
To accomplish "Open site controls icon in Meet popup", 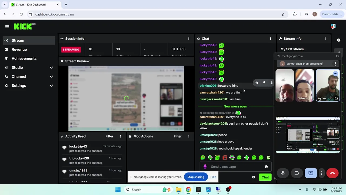I will tap(278, 56).
